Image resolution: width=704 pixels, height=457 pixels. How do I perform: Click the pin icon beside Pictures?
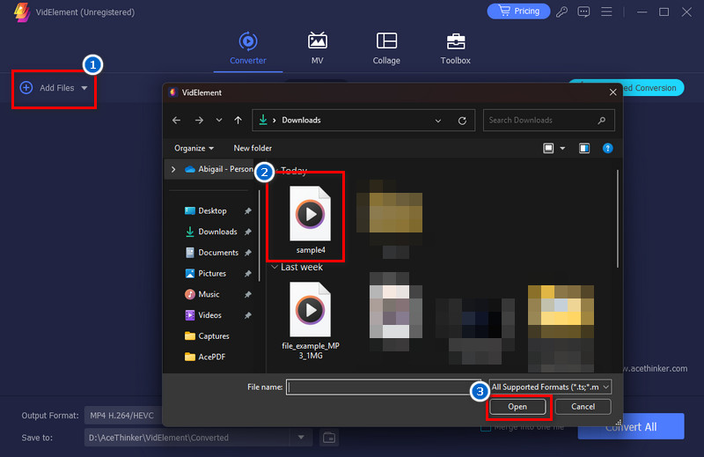click(x=248, y=274)
